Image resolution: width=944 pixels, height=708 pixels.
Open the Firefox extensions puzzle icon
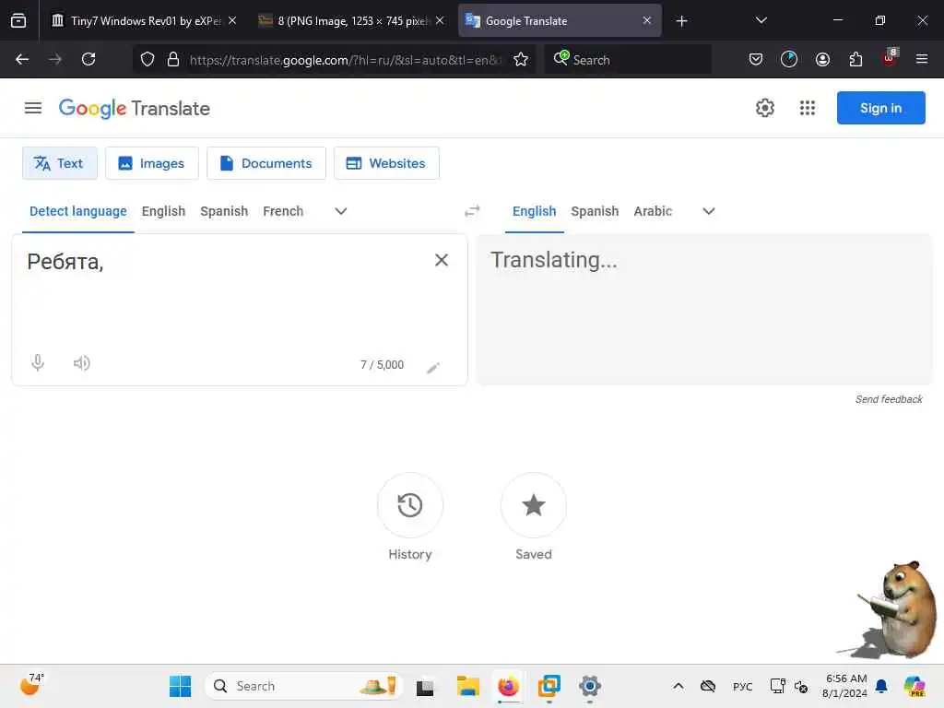click(x=855, y=59)
